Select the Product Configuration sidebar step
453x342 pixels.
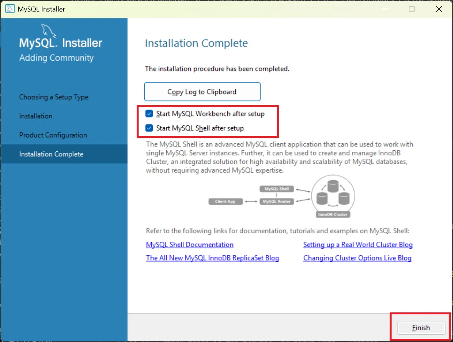tap(53, 135)
